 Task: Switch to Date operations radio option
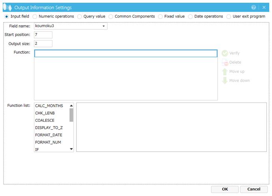pyautogui.click(x=191, y=16)
